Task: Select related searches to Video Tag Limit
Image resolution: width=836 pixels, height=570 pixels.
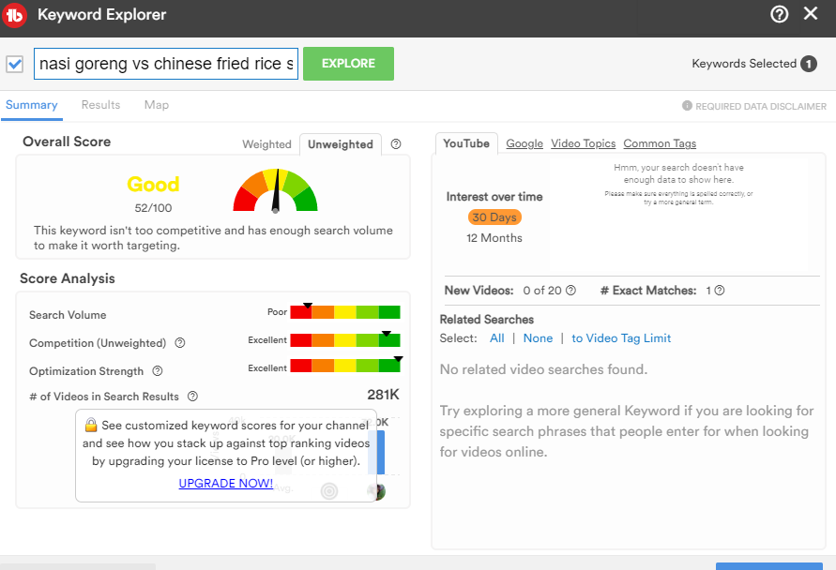Action: pyautogui.click(x=621, y=338)
